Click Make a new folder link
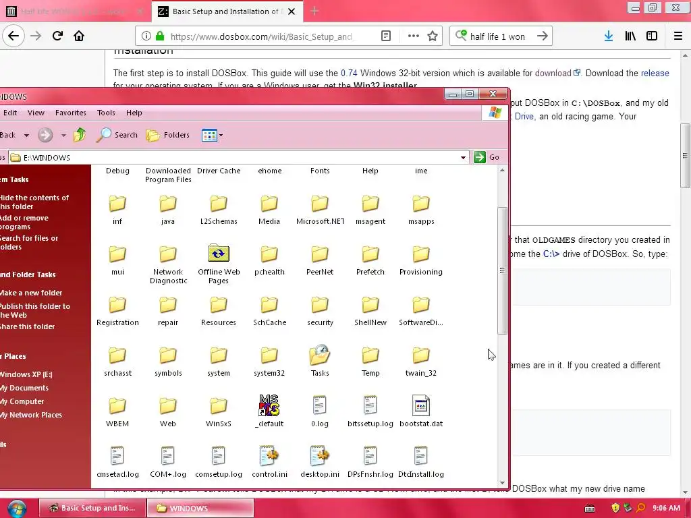Image resolution: width=691 pixels, height=518 pixels. pyautogui.click(x=31, y=293)
